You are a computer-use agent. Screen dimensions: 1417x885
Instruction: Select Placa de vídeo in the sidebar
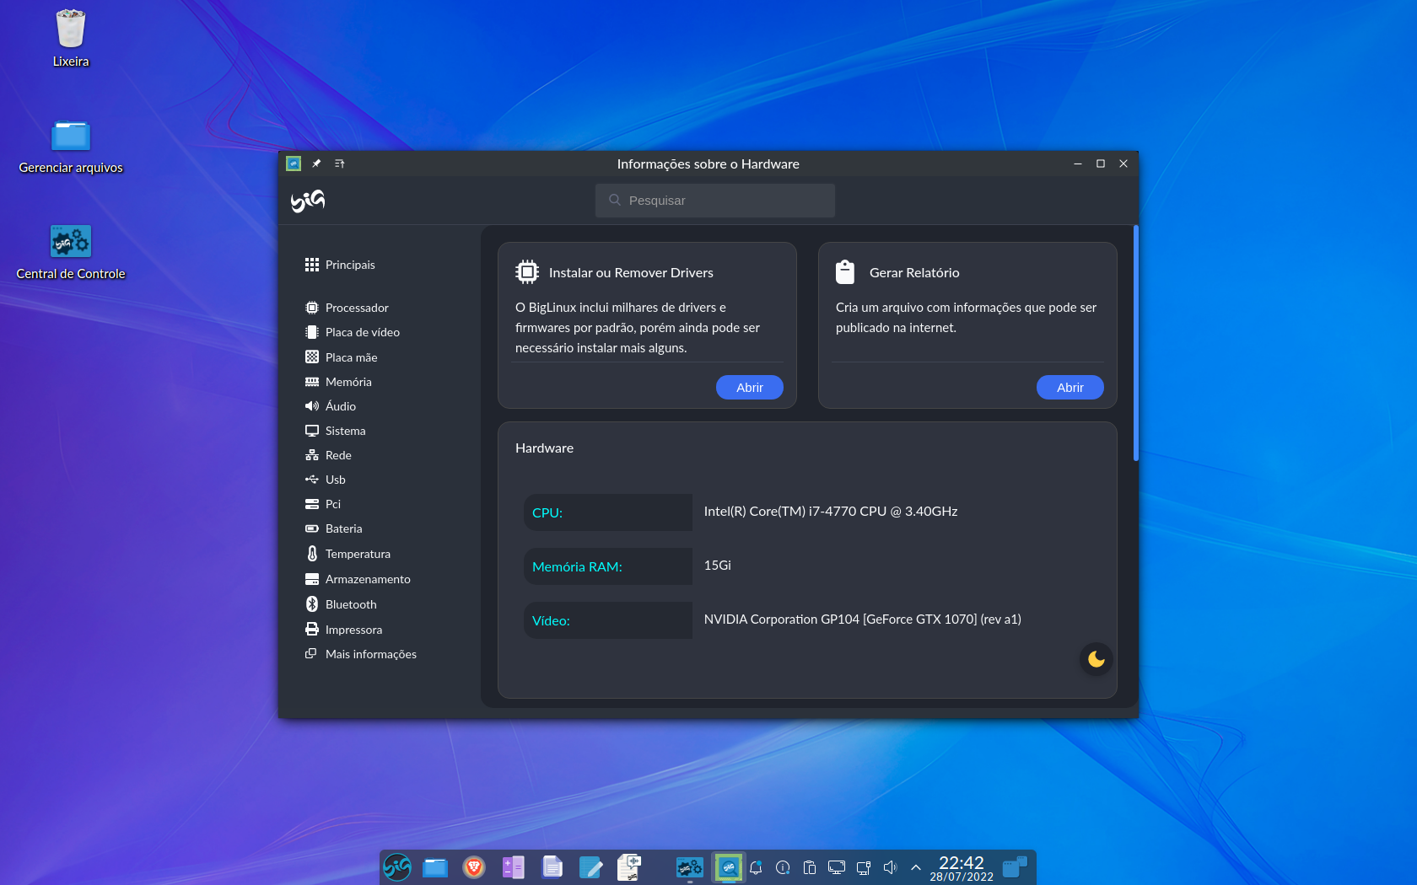(352, 332)
